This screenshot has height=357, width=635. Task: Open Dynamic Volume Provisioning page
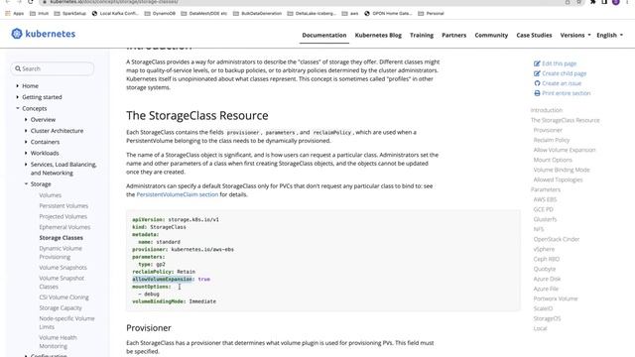61,253
